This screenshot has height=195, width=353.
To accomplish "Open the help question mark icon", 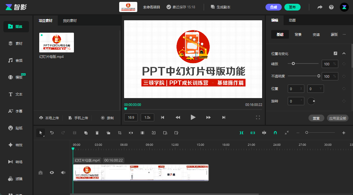I will coord(331,7).
